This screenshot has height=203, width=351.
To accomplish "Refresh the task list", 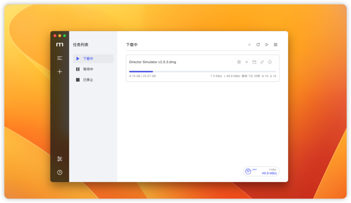I will click(258, 45).
